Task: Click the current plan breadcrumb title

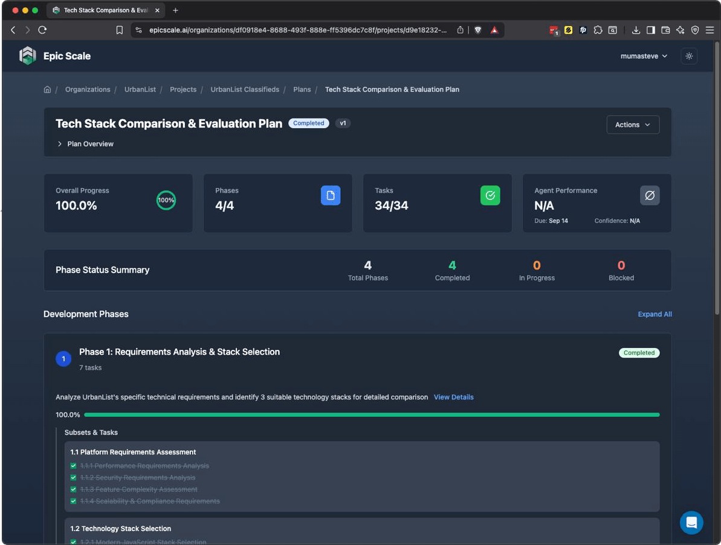Action: (x=392, y=89)
